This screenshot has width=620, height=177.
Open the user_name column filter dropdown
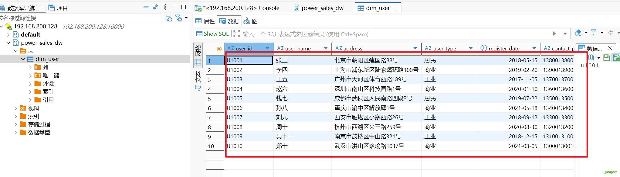(326, 48)
